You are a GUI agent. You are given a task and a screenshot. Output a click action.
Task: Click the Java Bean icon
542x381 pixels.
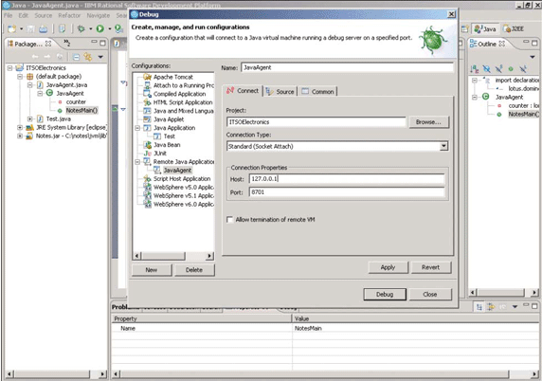click(148, 145)
